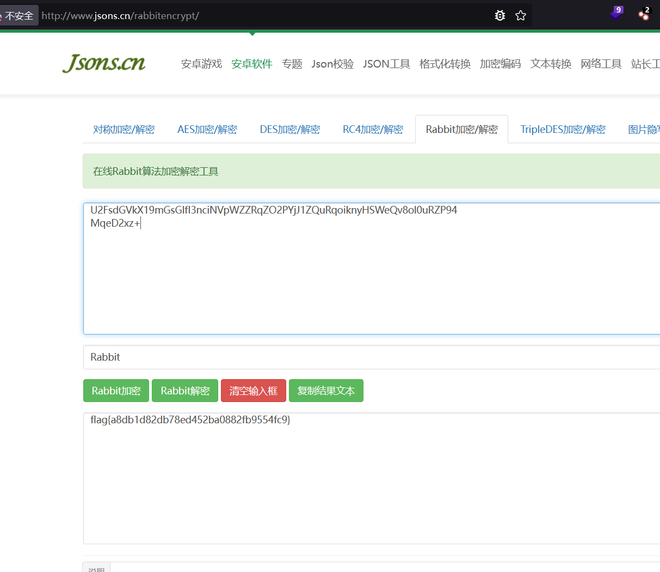
Task: Select the RC4加密/解密 tab
Action: [x=373, y=130]
